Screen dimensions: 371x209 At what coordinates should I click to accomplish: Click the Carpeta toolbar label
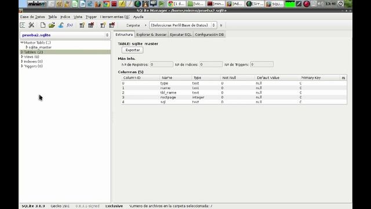133,25
